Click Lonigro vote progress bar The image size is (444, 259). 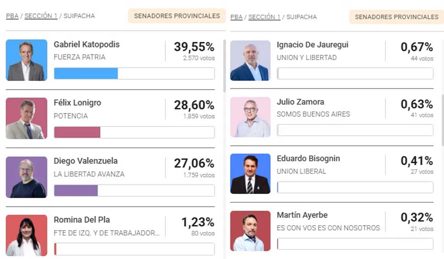[77, 132]
